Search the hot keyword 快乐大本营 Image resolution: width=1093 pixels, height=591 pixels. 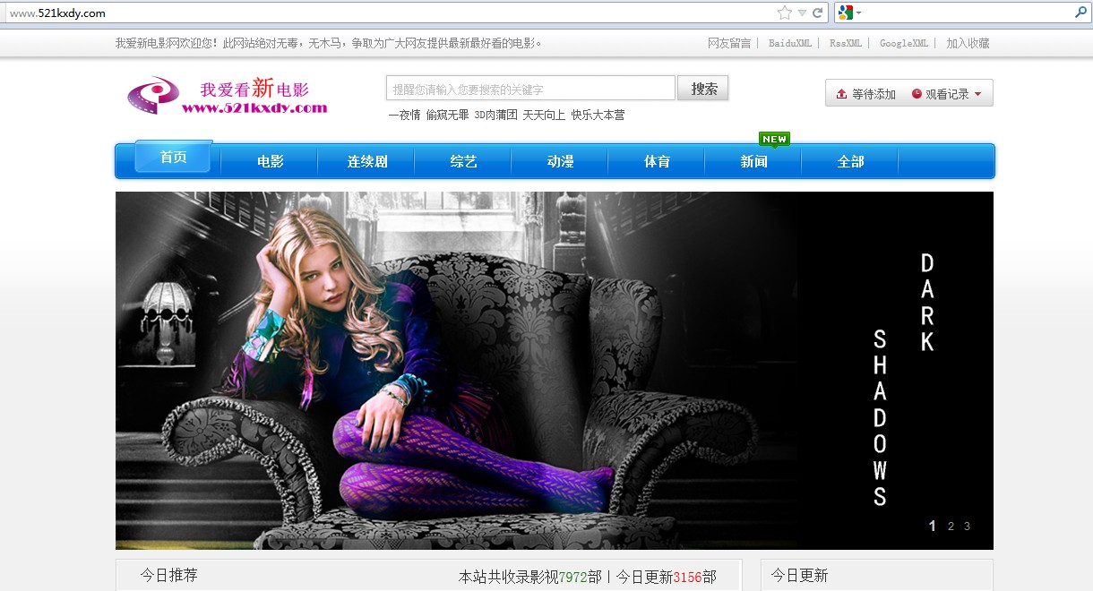tap(598, 115)
